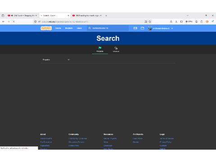Open the Messages envelope icon
The width and height of the screenshot is (216, 162).
click(x=135, y=28)
